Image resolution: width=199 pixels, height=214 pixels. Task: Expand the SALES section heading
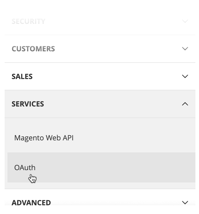click(22, 76)
